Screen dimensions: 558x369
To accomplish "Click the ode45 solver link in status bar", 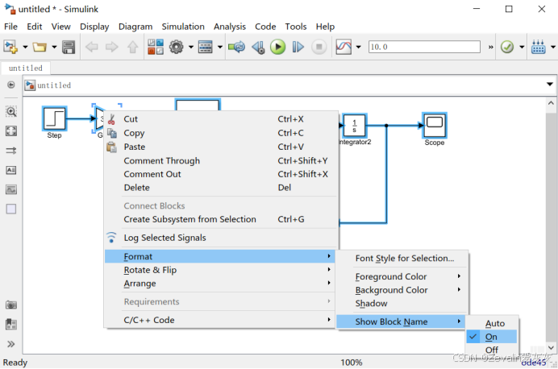I will [534, 363].
